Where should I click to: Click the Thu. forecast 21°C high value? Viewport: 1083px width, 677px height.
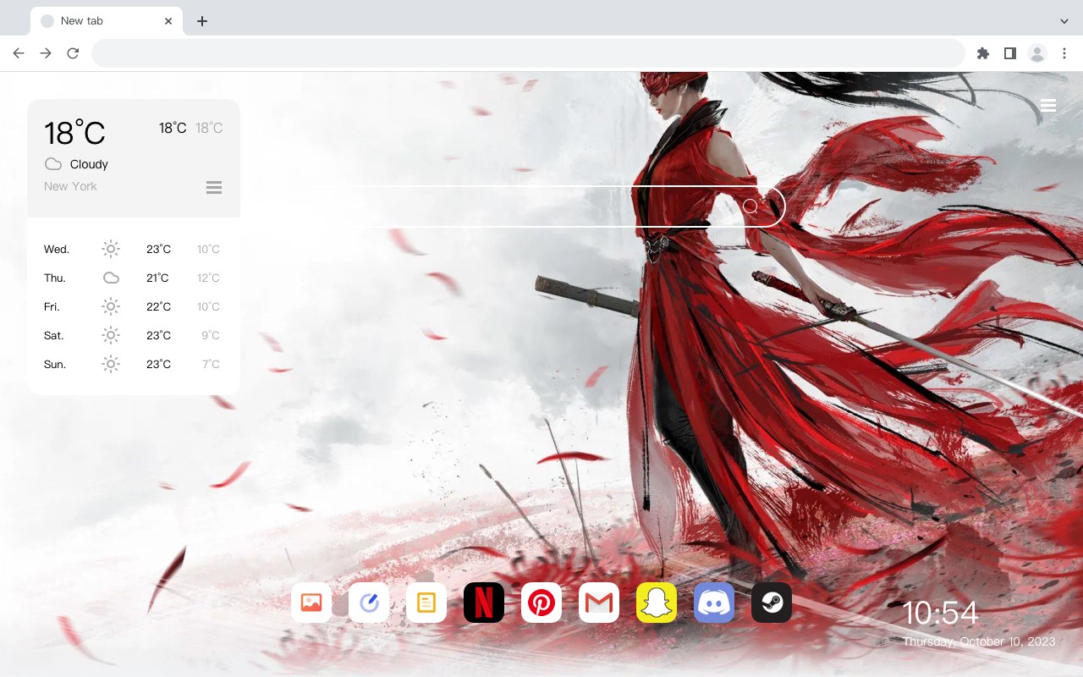157,278
